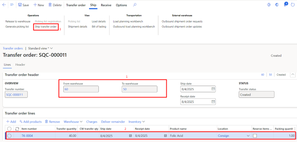Click Ship transfer order
The image size is (297, 142).
point(46,27)
